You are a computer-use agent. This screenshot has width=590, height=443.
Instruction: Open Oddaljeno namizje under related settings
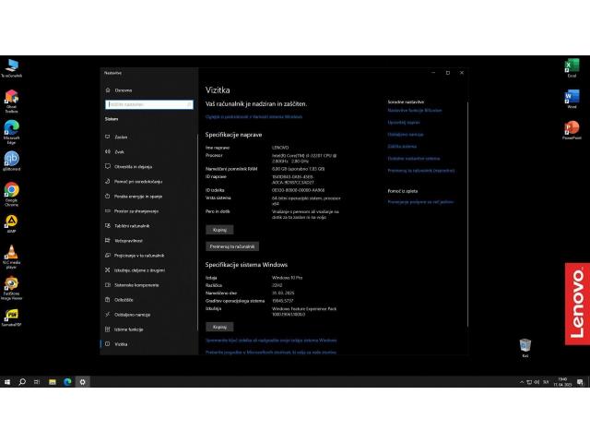point(406,135)
